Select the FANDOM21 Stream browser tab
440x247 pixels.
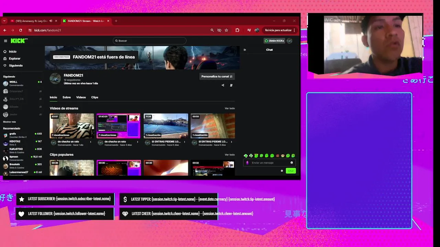[86, 21]
